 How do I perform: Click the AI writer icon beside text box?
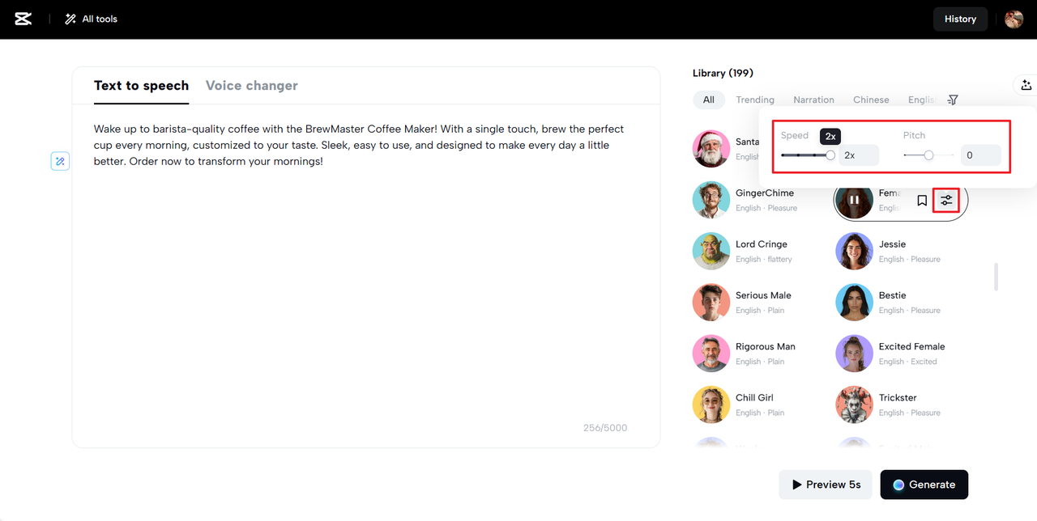(x=60, y=161)
